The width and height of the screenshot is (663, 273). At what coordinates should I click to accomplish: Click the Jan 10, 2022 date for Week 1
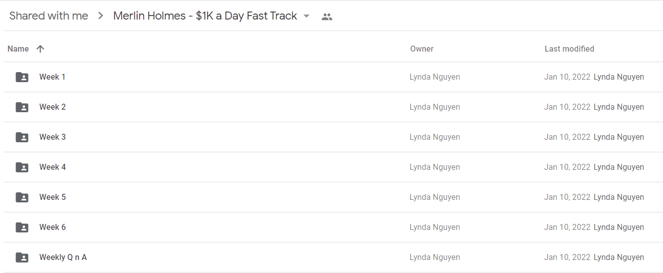pos(567,77)
